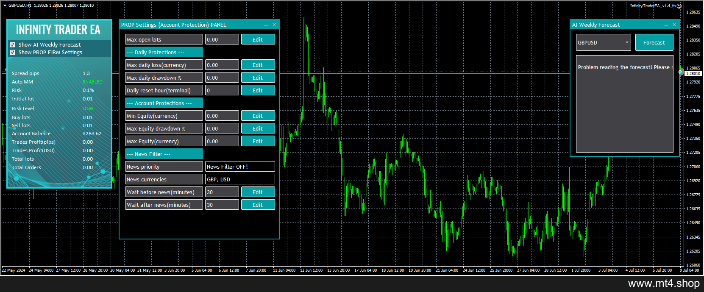Click the GBPUSD,H1 chart menu arrow
This screenshot has width=704, height=292.
coord(5,6)
